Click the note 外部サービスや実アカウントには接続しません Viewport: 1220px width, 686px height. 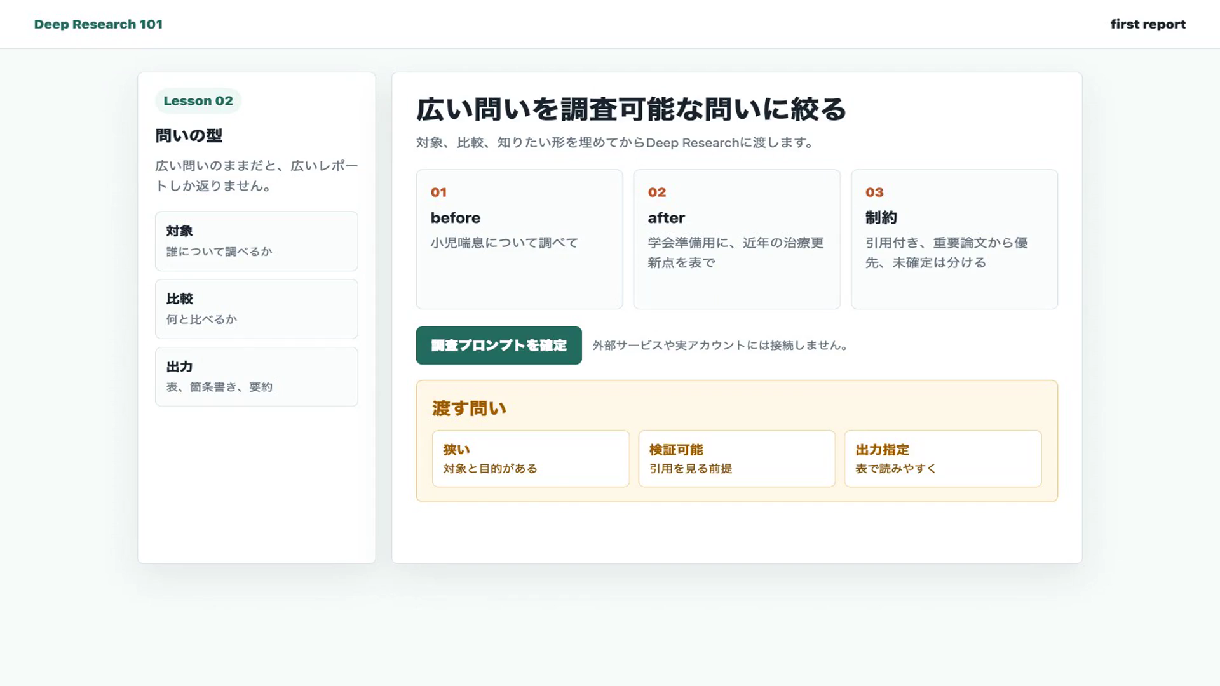click(x=720, y=346)
